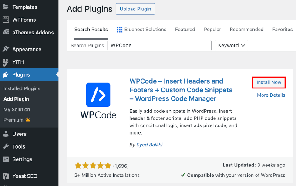Click the YITH logo icon
The width and height of the screenshot is (296, 186).
click(6, 62)
